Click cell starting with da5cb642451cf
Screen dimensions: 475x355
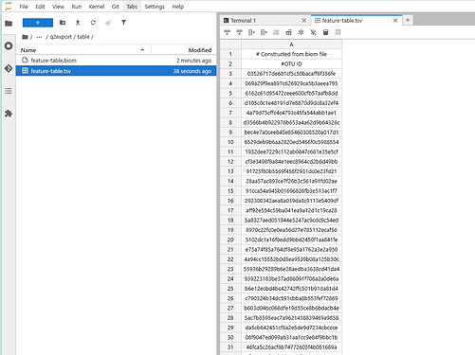coord(291,328)
